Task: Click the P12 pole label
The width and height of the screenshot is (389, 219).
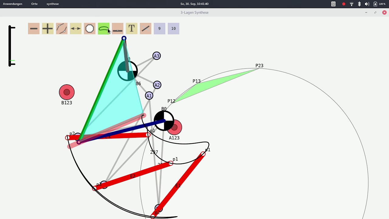Action: tap(171, 101)
